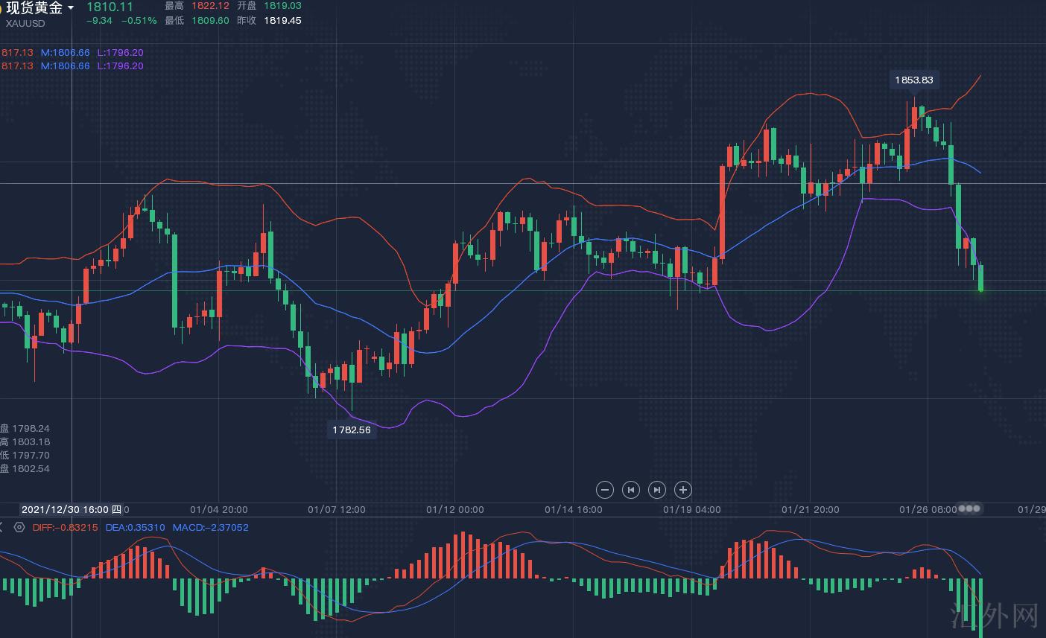
Task: Click the 1853.83 high price label
Action: click(x=913, y=80)
